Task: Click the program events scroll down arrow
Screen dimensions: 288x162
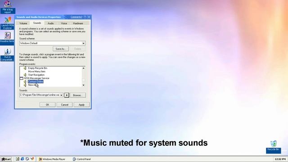Action: pos(84,85)
